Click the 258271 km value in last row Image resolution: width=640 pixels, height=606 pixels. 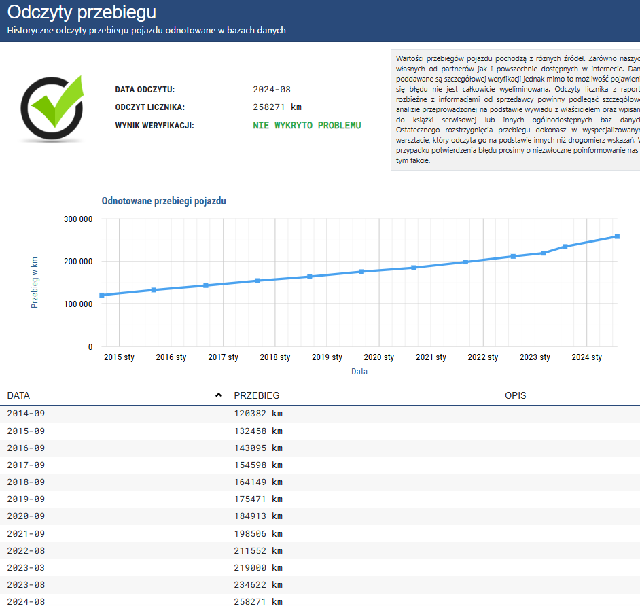[257, 601]
